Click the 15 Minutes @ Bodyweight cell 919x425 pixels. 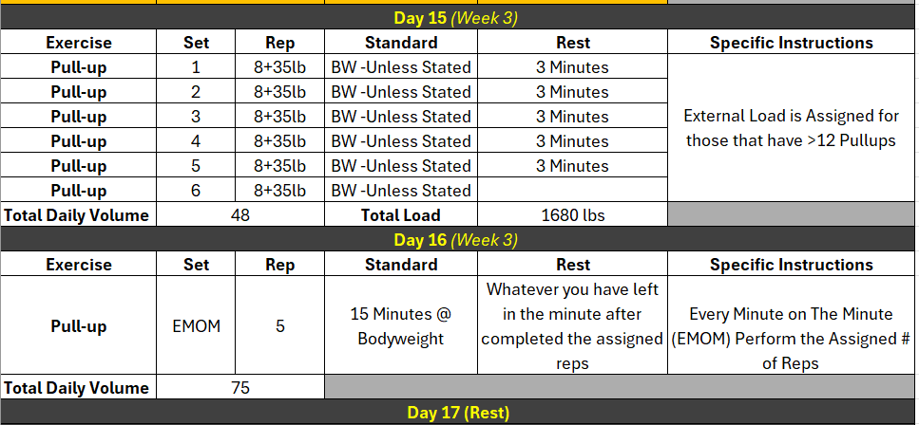(400, 326)
